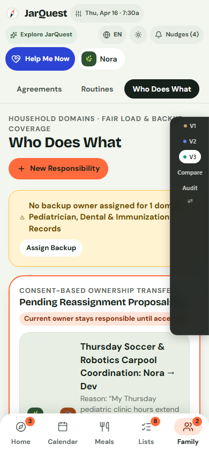Create a New Responsibility
Image resolution: width=209 pixels, height=452 pixels.
tap(58, 169)
